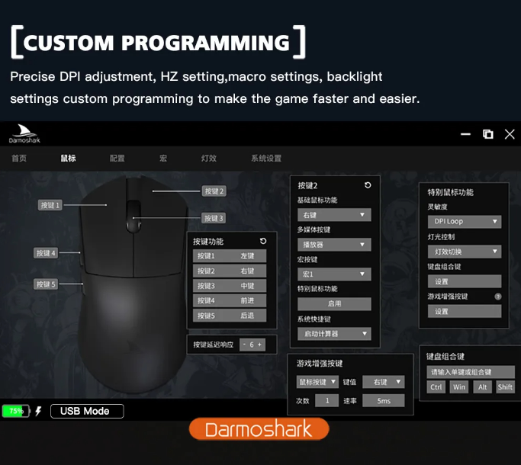
Task: Expand the 鼠标按键 dropdown
Action: click(317, 382)
